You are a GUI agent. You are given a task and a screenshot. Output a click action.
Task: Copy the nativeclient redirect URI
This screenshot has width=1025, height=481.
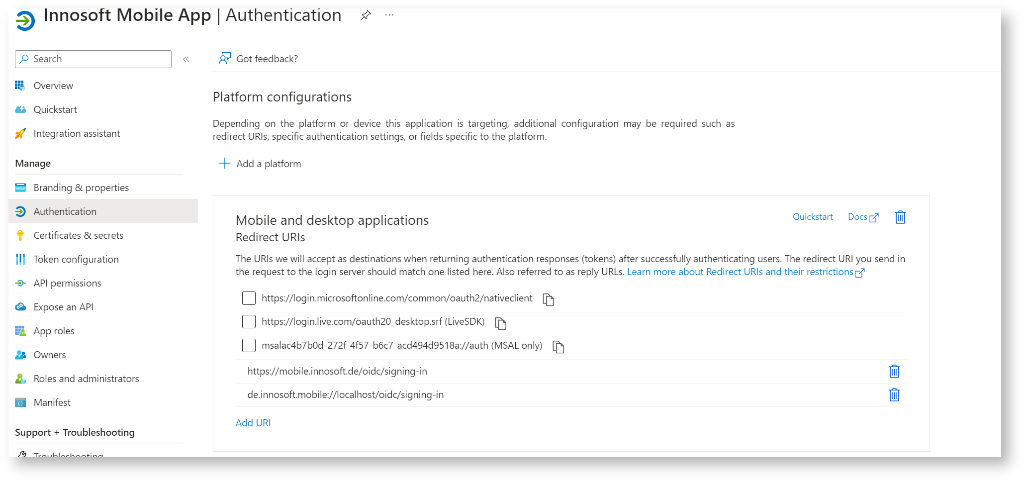[548, 299]
